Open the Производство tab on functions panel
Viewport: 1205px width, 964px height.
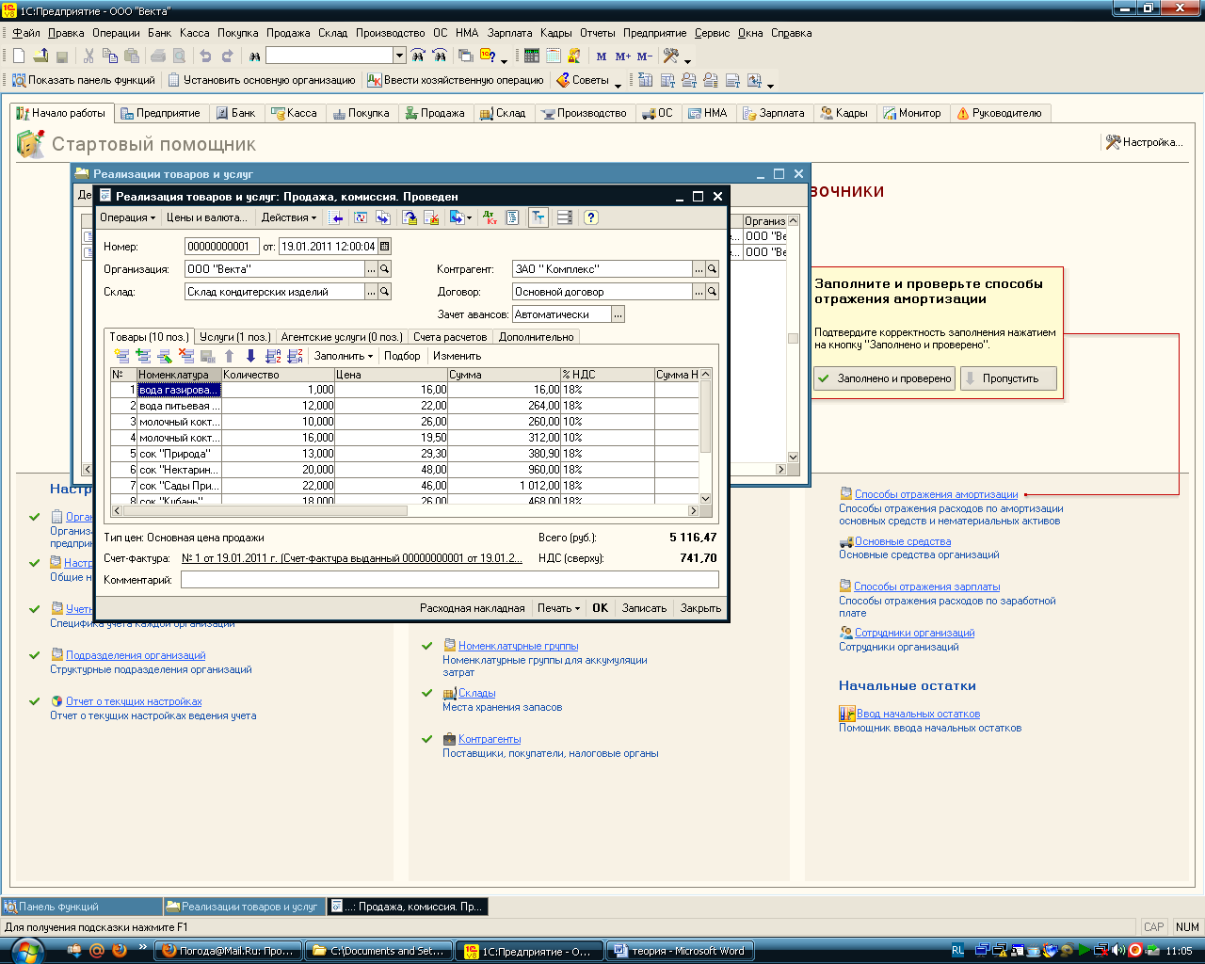(584, 113)
